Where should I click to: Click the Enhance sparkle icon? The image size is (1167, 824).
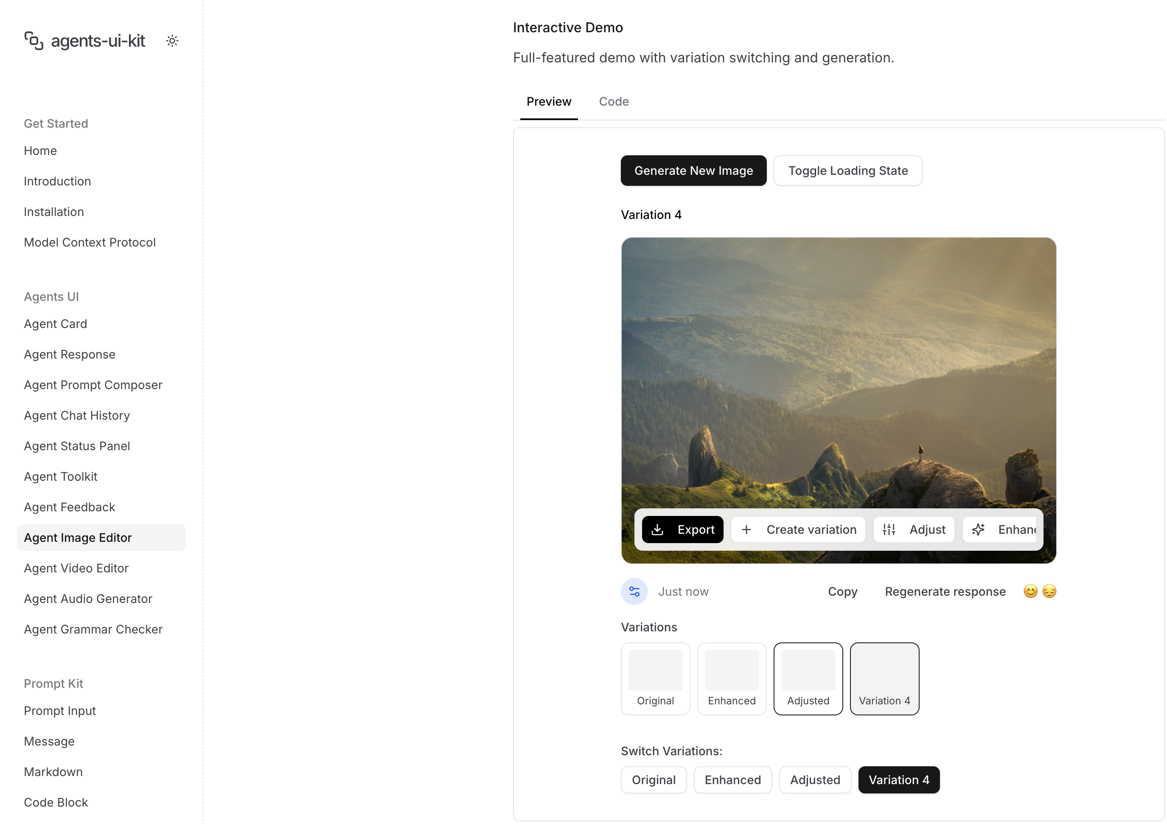tap(979, 530)
